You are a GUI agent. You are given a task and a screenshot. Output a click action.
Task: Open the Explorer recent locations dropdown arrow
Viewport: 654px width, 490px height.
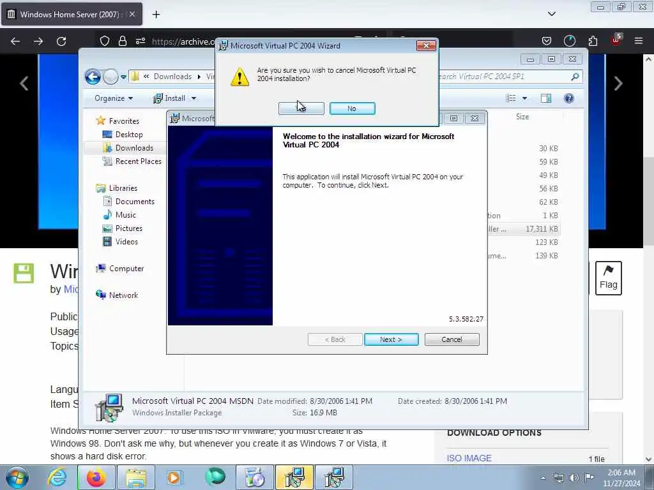(123, 77)
